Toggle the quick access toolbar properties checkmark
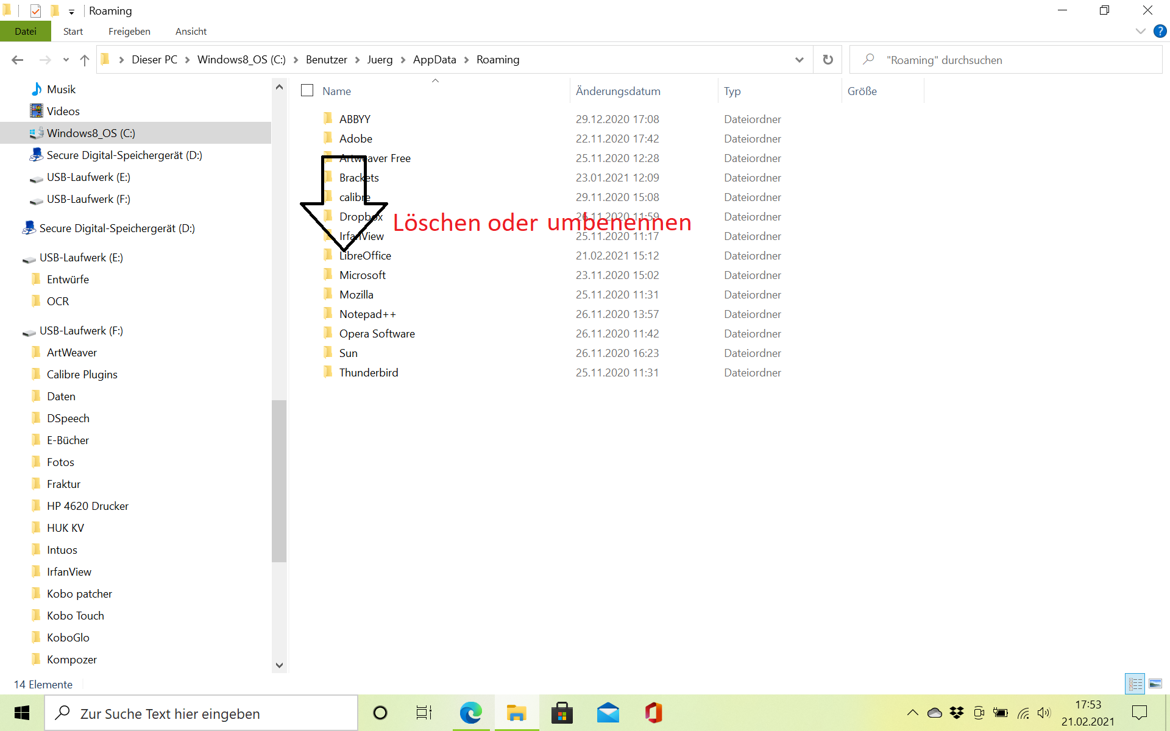This screenshot has height=731, width=1170. pyautogui.click(x=35, y=10)
